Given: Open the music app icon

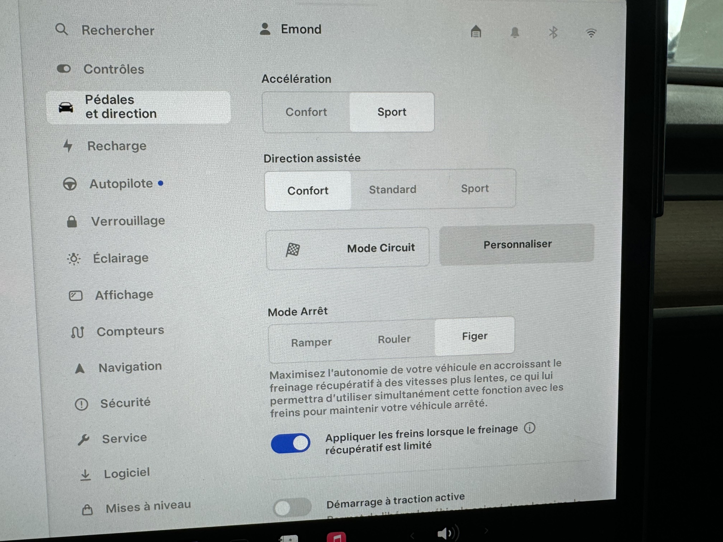Looking at the screenshot, I should coord(336,537).
